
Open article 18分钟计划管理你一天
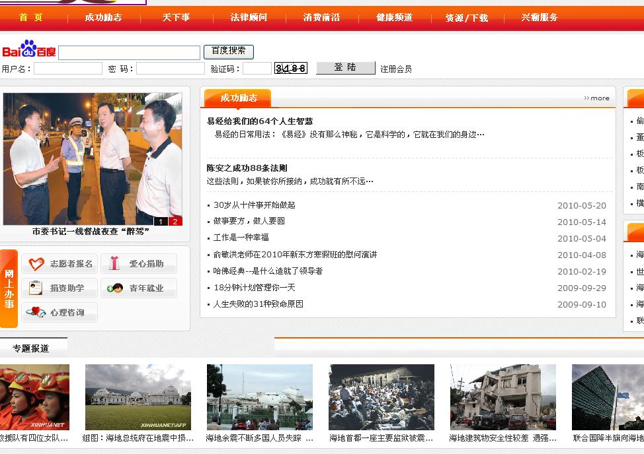coord(255,288)
